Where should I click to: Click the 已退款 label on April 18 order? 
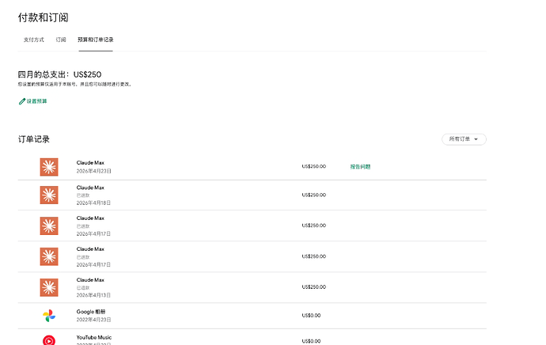pyautogui.click(x=83, y=195)
